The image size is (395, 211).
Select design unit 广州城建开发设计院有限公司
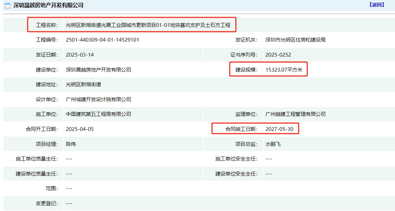99,99
